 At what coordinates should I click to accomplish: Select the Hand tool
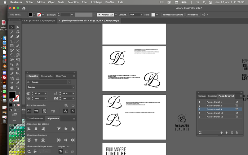click(12, 87)
